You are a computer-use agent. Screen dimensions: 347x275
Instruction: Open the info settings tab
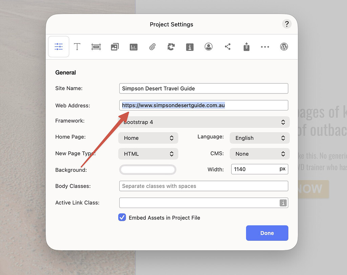click(190, 47)
